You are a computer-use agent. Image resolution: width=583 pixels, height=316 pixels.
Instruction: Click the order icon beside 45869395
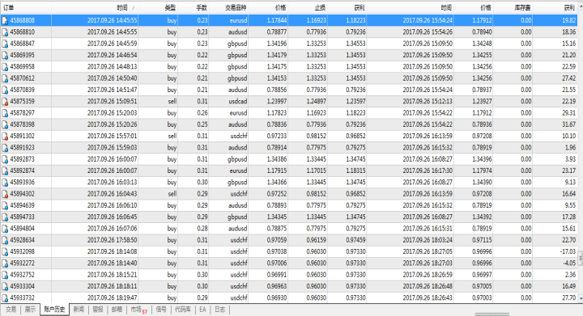[5, 55]
